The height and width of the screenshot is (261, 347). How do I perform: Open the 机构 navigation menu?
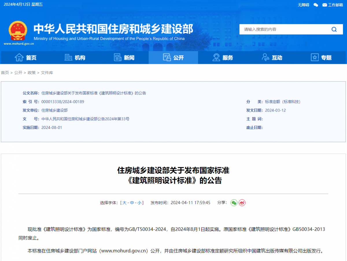tap(75, 58)
